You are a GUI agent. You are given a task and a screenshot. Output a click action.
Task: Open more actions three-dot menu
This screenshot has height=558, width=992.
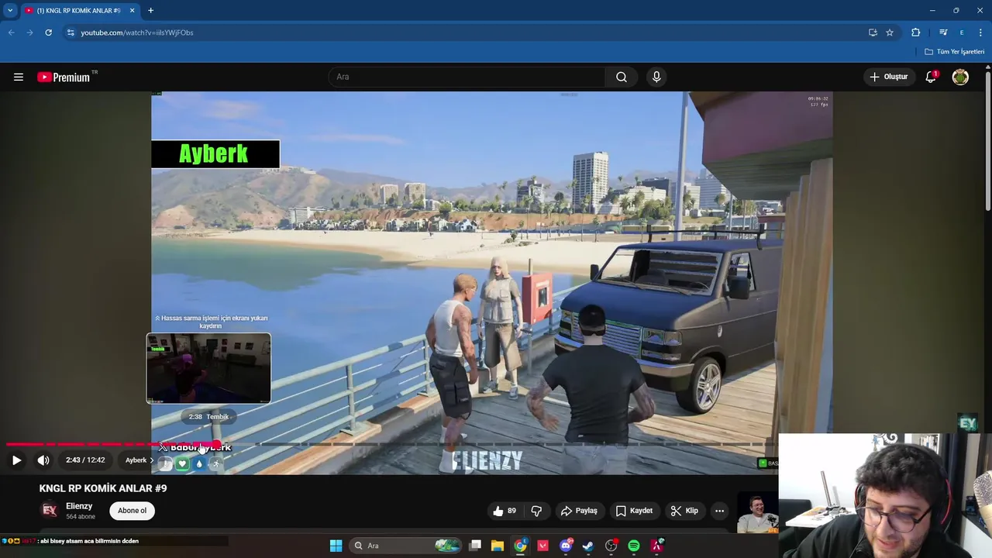pos(719,511)
